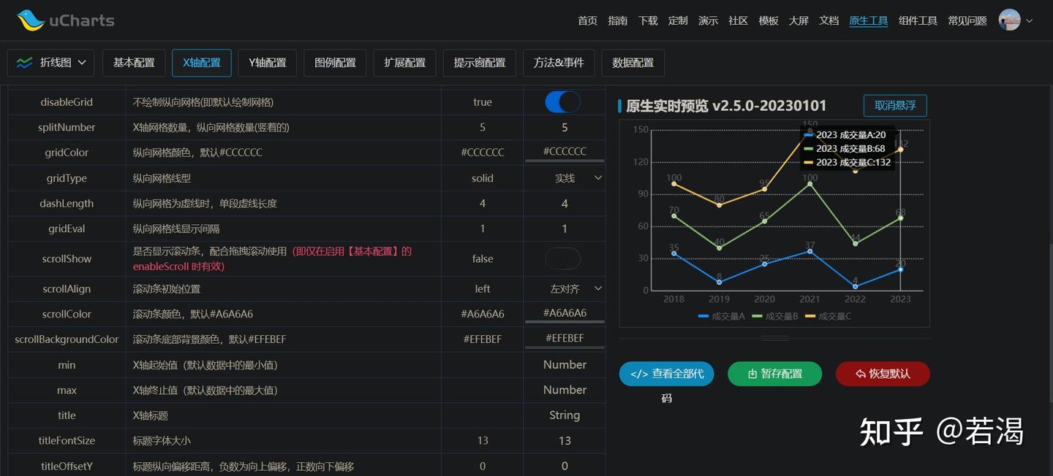Toggle the 成交量A legend item
This screenshot has height=476, width=1053.
click(722, 316)
